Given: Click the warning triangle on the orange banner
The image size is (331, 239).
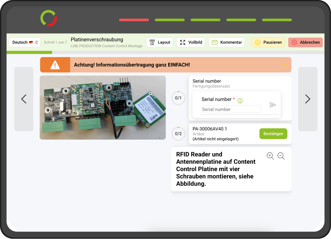Looking at the screenshot, I should pyautogui.click(x=55, y=65).
